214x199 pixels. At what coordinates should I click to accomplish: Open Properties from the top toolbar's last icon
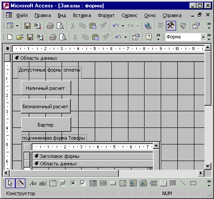click(x=196, y=26)
